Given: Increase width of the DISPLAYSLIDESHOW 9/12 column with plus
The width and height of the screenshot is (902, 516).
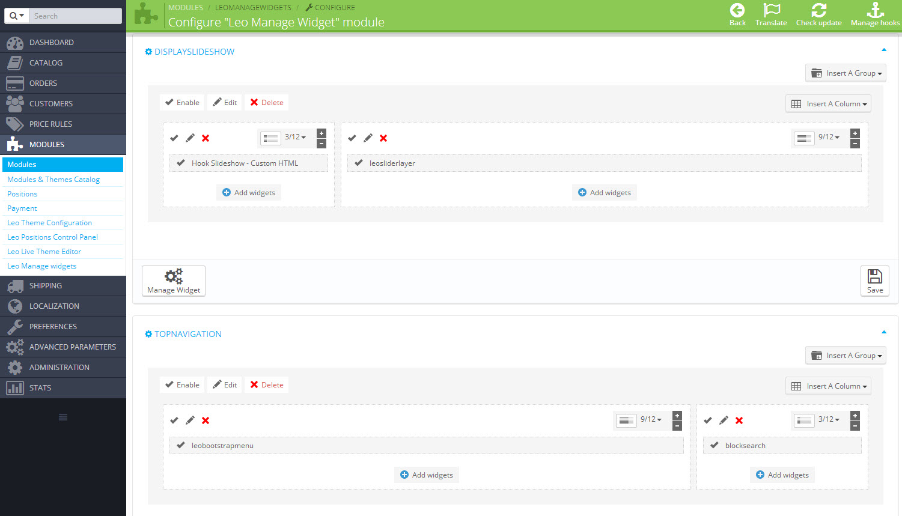Looking at the screenshot, I should coord(855,133).
